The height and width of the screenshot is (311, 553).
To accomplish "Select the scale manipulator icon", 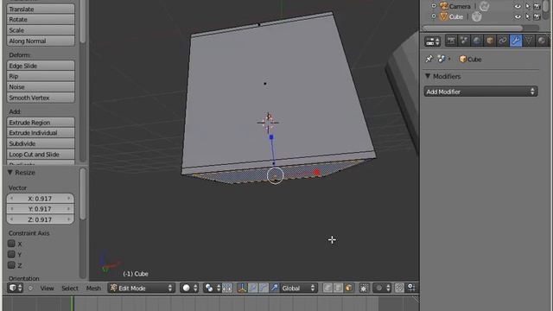I will [x=275, y=288].
